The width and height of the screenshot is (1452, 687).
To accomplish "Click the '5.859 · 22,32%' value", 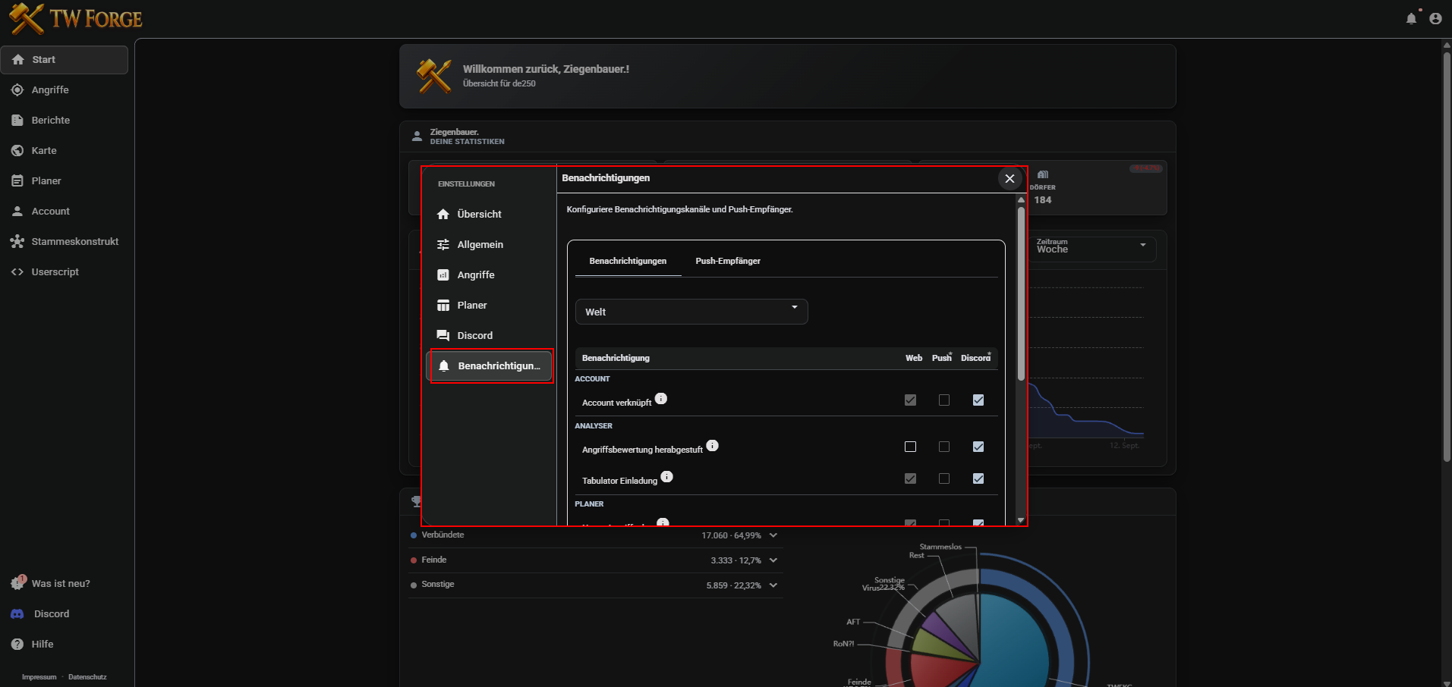I will point(734,585).
